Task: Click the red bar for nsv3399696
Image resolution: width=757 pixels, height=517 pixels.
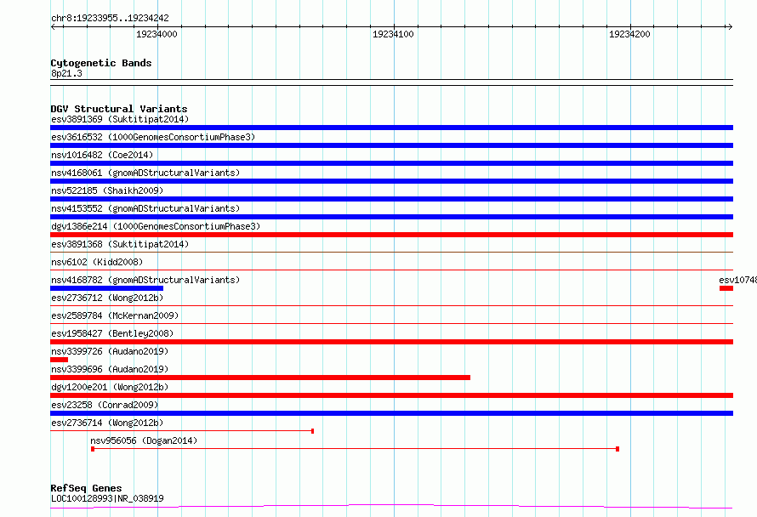Action: (260, 378)
